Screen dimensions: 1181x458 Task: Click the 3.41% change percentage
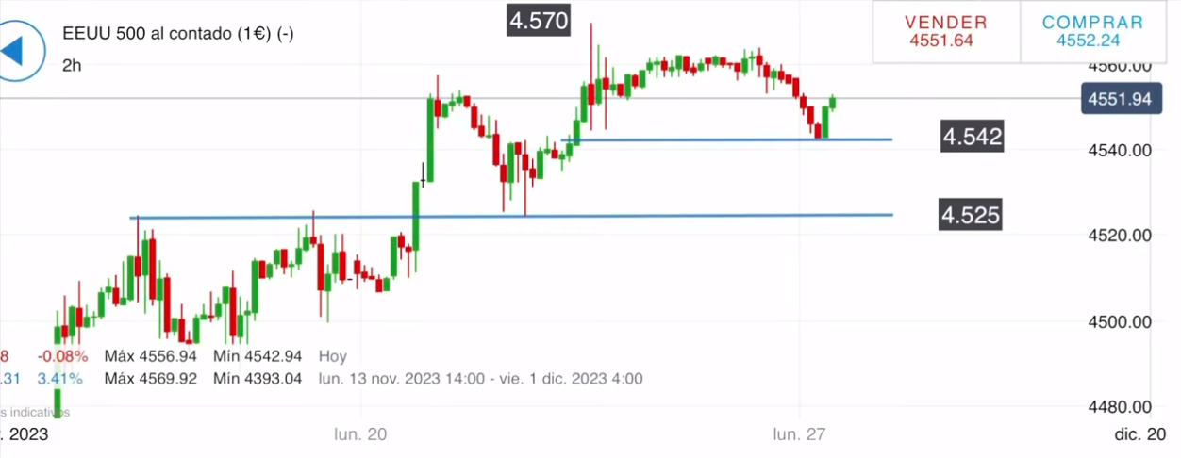[x=62, y=379]
